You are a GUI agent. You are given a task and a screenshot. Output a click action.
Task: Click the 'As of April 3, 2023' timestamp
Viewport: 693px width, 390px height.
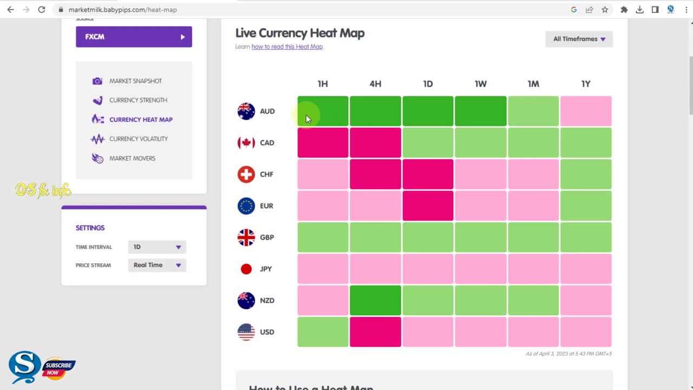pos(568,354)
